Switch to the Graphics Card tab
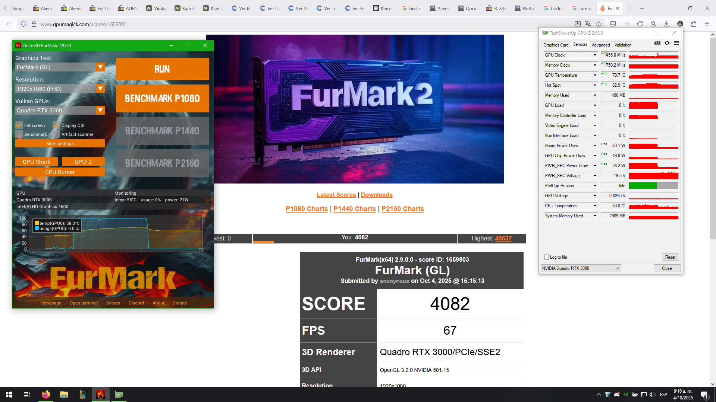This screenshot has height=402, width=716. click(556, 45)
